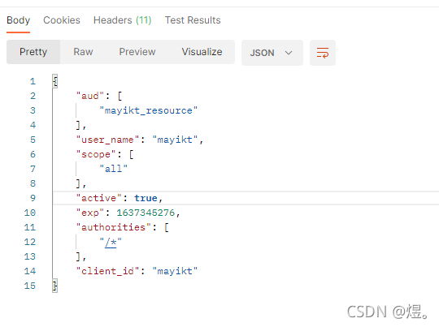Follow the "/*" link in authorities
Viewport: 439px width, 327px height.
point(111,242)
